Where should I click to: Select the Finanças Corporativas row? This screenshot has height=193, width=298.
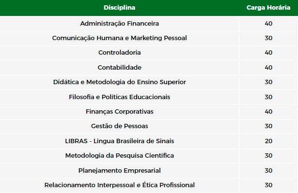tap(149, 112)
